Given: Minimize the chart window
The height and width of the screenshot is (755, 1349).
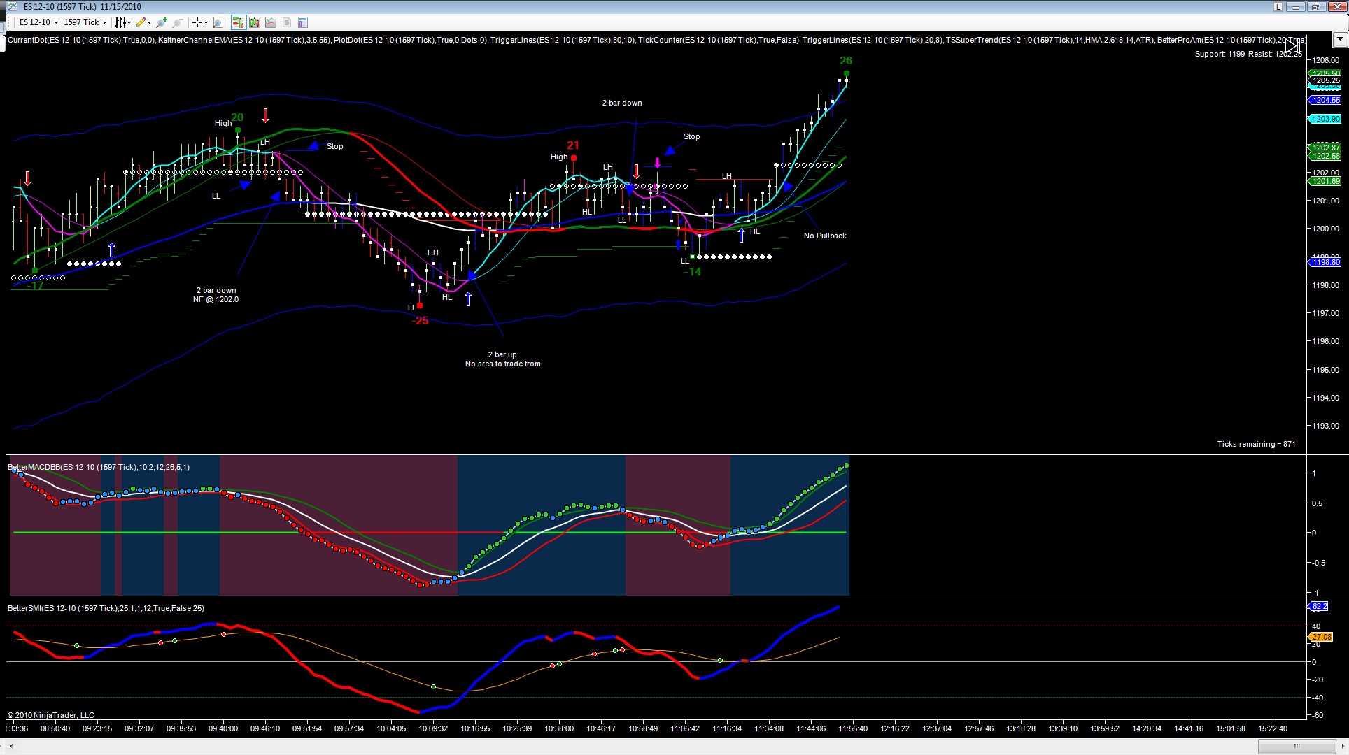Looking at the screenshot, I should [x=1296, y=7].
